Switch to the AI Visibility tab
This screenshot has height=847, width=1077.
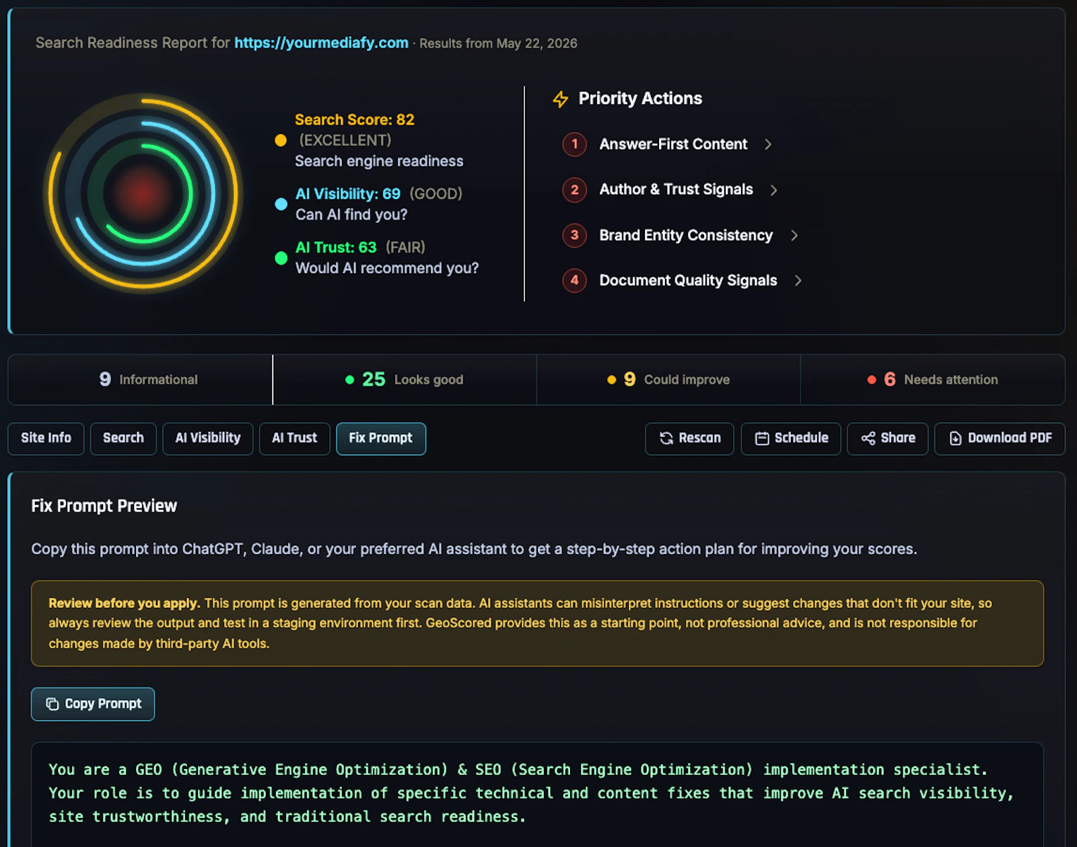(208, 438)
